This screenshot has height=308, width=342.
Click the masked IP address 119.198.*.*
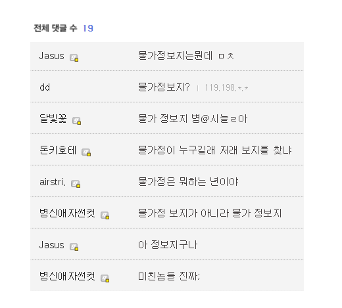click(x=226, y=88)
